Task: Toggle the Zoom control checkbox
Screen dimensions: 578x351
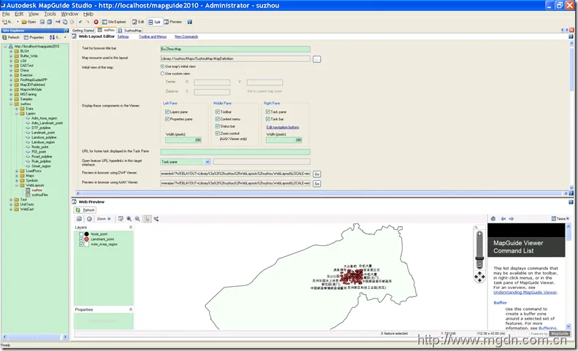Action: pos(218,134)
